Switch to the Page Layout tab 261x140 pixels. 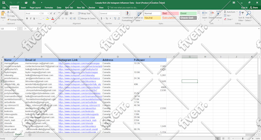35,8
